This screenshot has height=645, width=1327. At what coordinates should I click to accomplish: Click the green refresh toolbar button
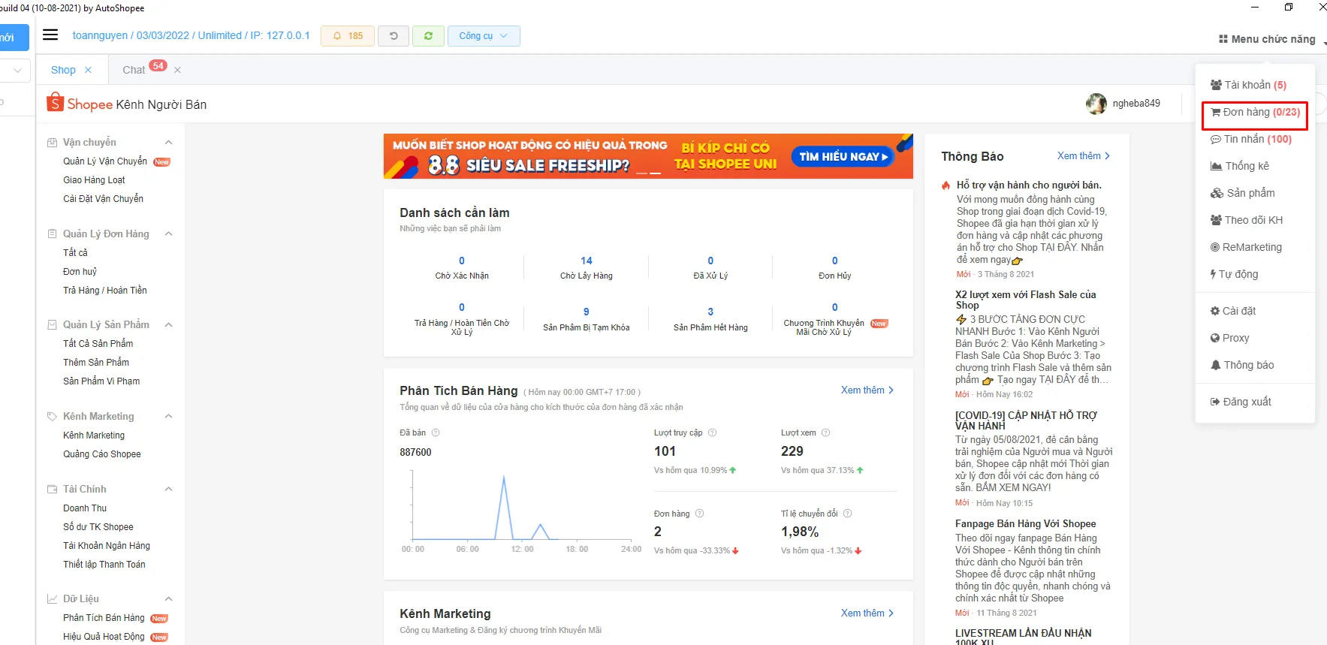pyautogui.click(x=428, y=36)
